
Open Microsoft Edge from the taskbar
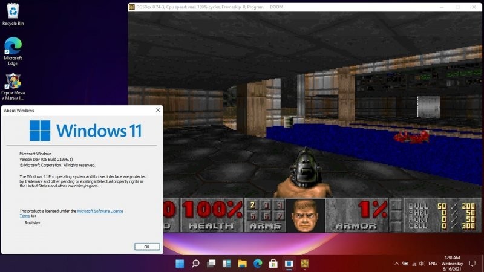(258, 264)
